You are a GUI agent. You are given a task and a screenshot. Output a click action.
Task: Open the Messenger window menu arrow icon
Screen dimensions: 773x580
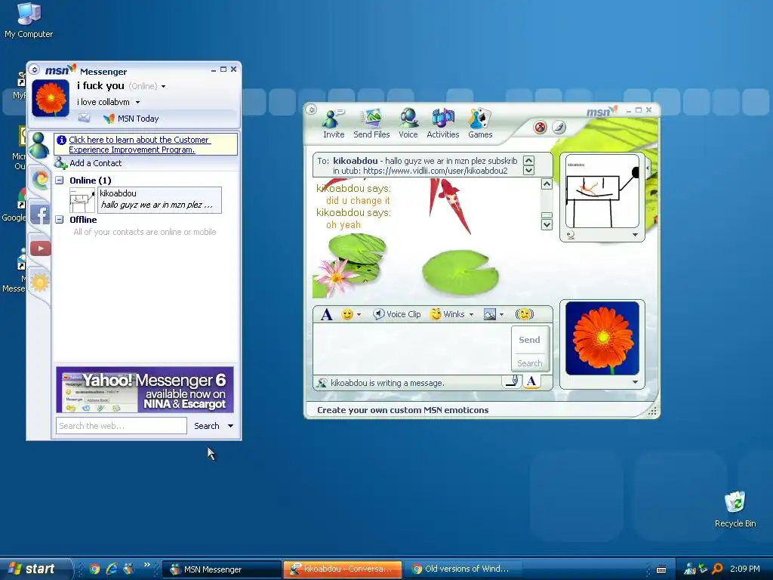point(35,69)
